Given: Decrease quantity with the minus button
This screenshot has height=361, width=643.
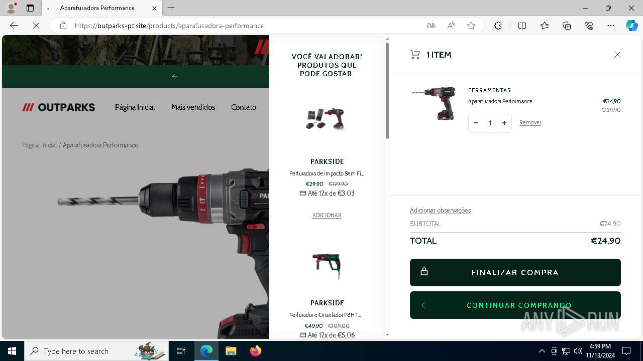Looking at the screenshot, I should pos(476,123).
